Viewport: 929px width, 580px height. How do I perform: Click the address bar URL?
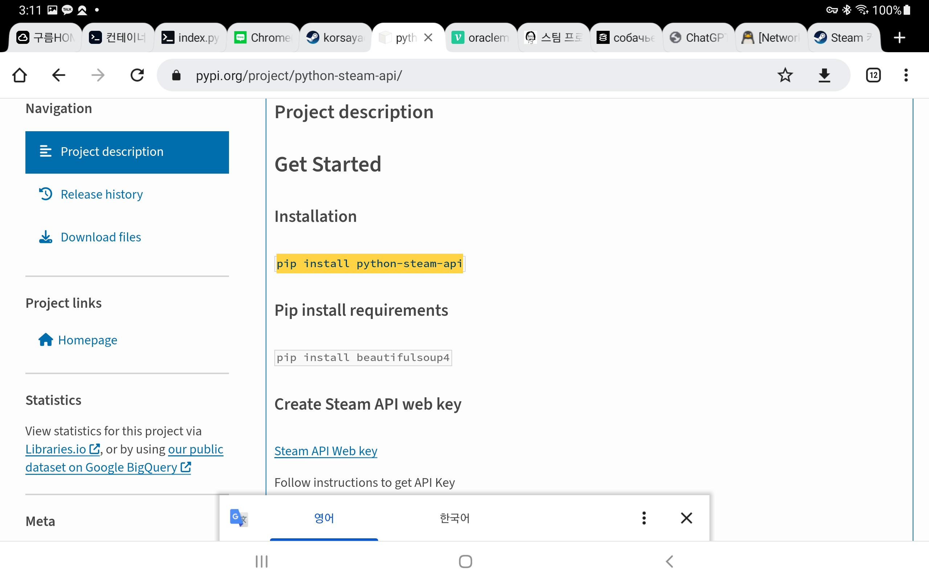coord(299,75)
